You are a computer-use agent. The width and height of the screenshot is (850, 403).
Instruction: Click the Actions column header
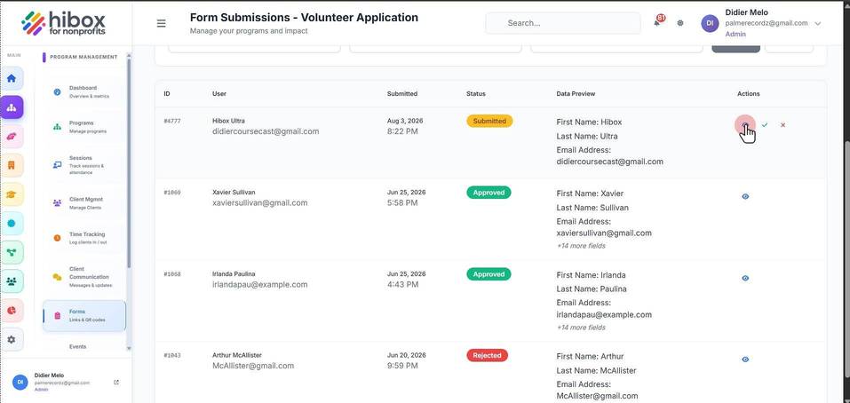point(749,94)
